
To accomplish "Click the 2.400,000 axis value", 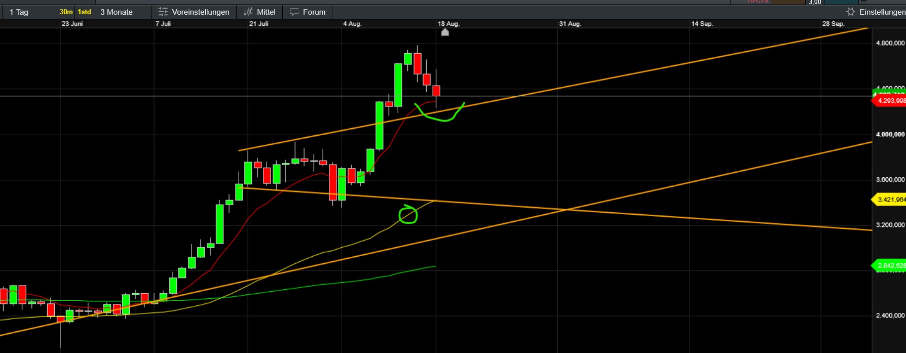I will pyautogui.click(x=890, y=316).
